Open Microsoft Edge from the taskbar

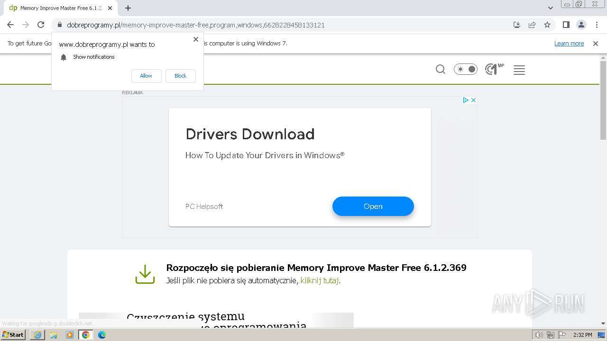(x=101, y=335)
